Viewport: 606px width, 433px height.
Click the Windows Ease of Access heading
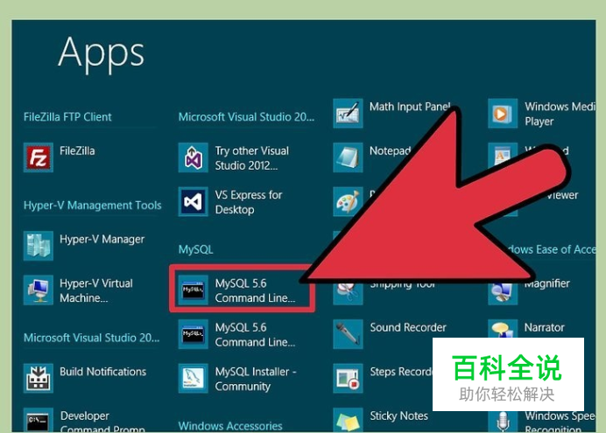[x=551, y=249]
